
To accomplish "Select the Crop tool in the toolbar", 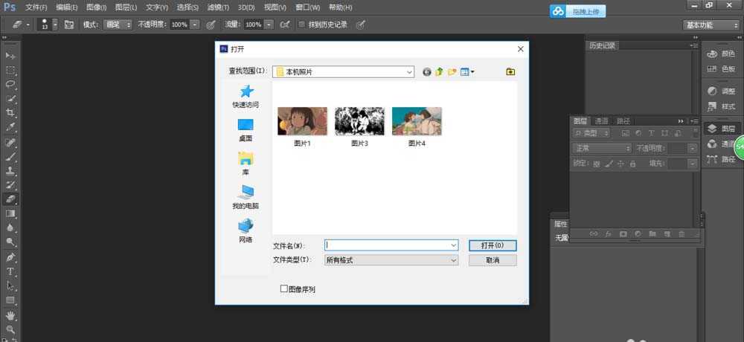I will (10, 112).
